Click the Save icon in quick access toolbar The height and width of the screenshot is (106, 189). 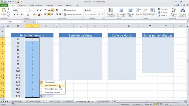pyautogui.click(x=5, y=2)
